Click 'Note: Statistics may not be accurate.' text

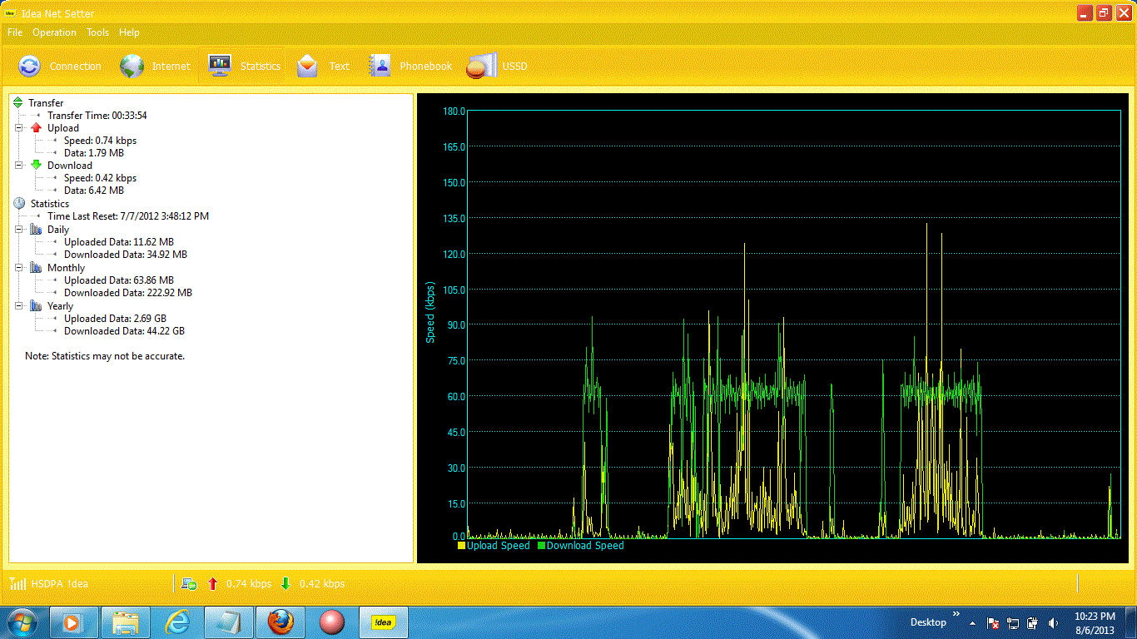point(105,356)
